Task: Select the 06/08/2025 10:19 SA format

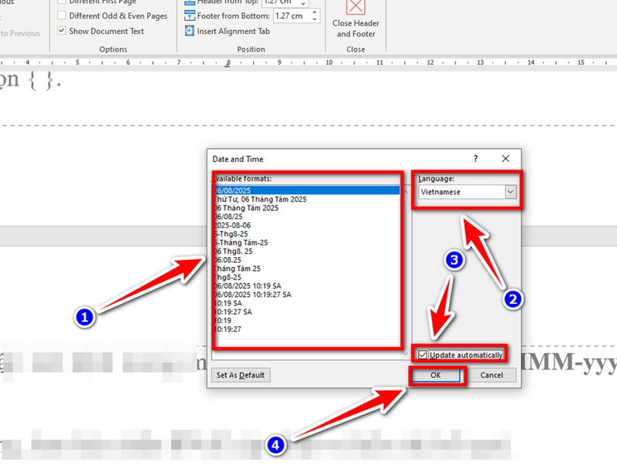Action: click(x=307, y=286)
